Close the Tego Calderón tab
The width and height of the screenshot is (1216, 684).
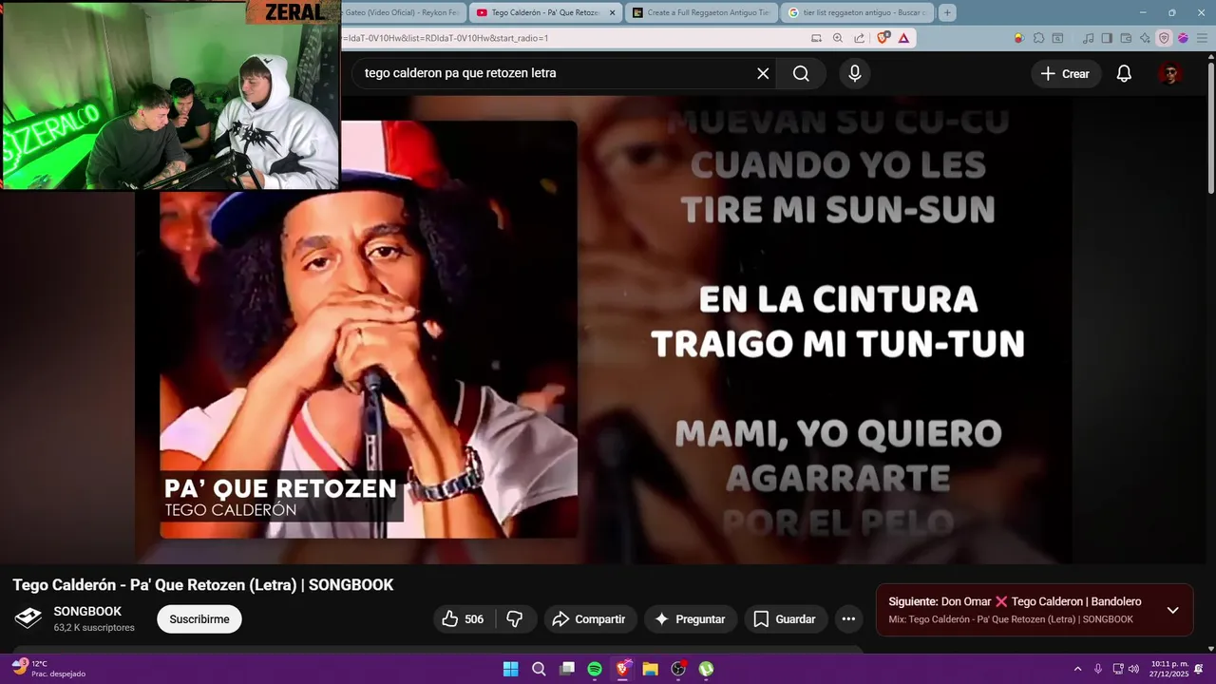click(612, 12)
